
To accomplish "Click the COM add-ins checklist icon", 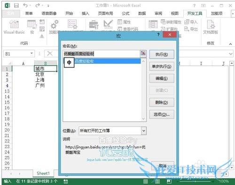I will (x=72, y=24).
